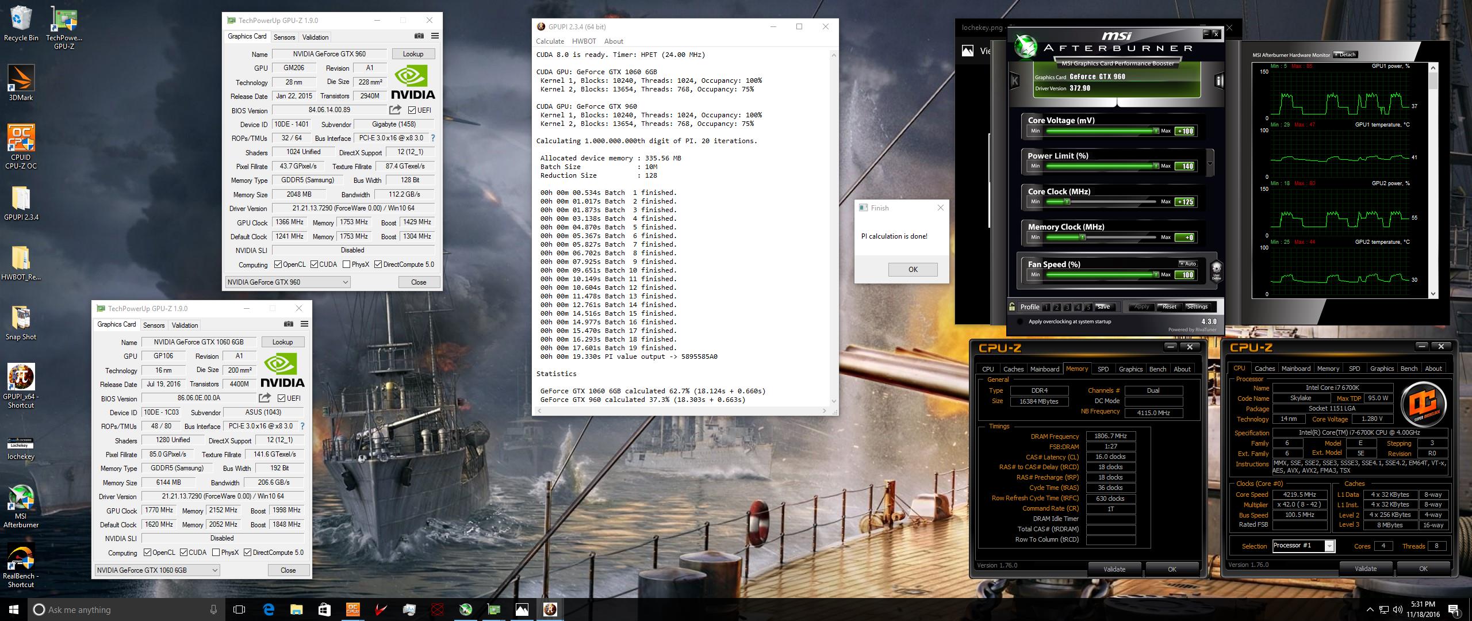Click Windows Start button
This screenshot has height=621, width=1472.
[x=14, y=609]
